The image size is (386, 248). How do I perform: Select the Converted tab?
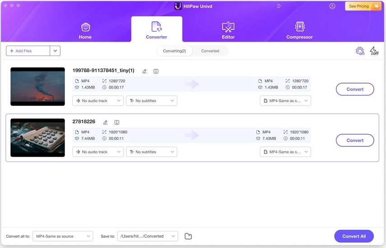tap(210, 51)
